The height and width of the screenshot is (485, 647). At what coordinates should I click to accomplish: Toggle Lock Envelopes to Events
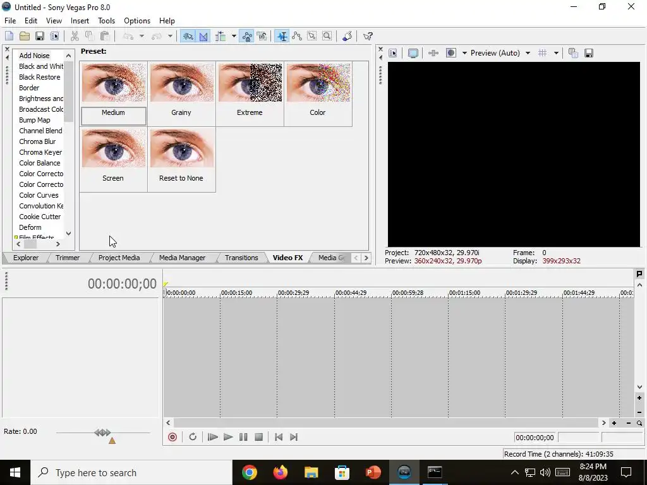tap(247, 36)
